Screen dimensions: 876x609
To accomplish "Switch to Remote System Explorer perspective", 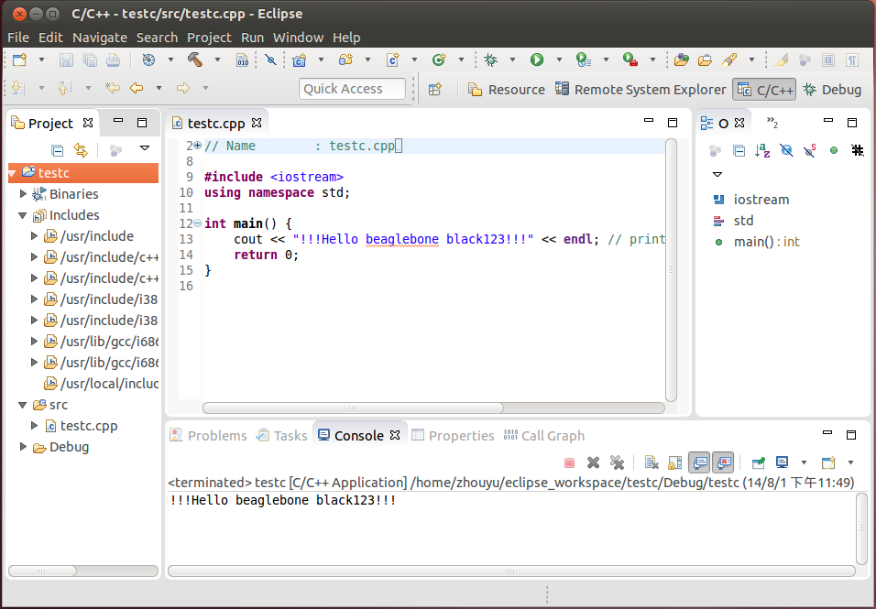I will pos(641,90).
